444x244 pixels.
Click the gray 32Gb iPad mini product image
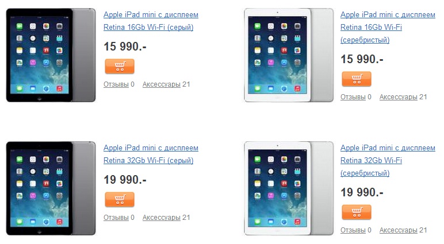point(51,188)
